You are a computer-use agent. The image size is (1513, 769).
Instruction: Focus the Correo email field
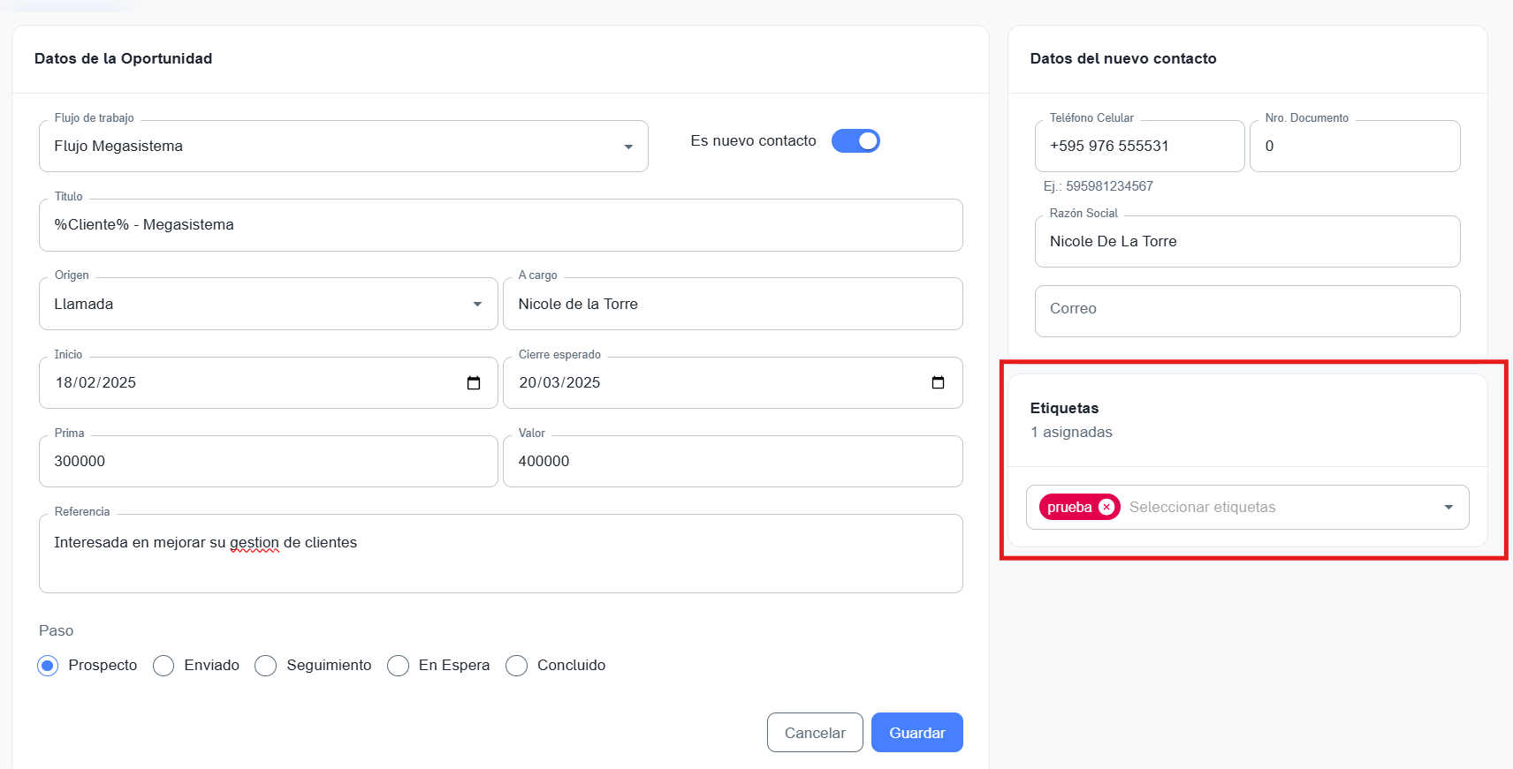1247,310
